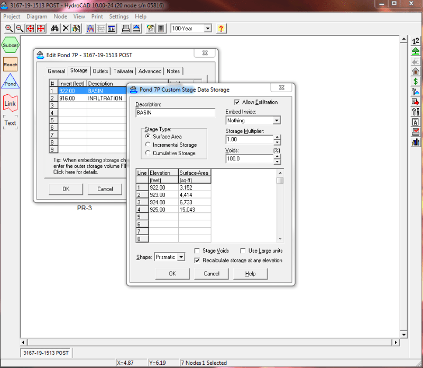Switch to the Advanced tab

[150, 71]
